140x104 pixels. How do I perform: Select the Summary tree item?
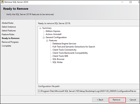tap(47, 28)
